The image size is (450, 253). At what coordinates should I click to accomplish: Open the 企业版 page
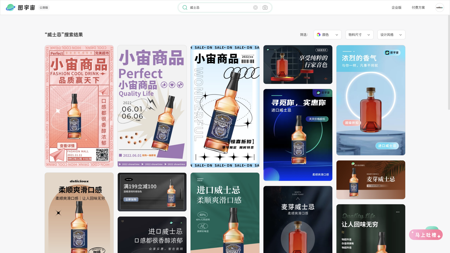(x=396, y=7)
